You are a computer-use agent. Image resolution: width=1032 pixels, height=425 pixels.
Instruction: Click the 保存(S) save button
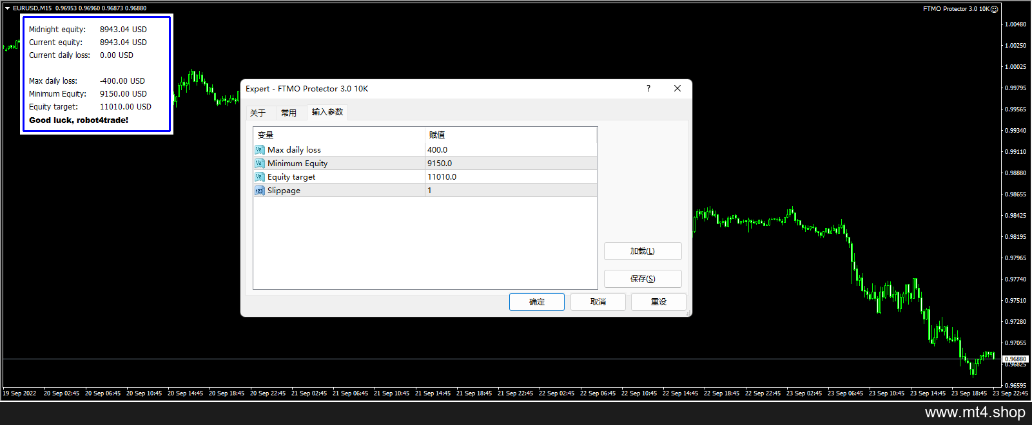(x=643, y=279)
